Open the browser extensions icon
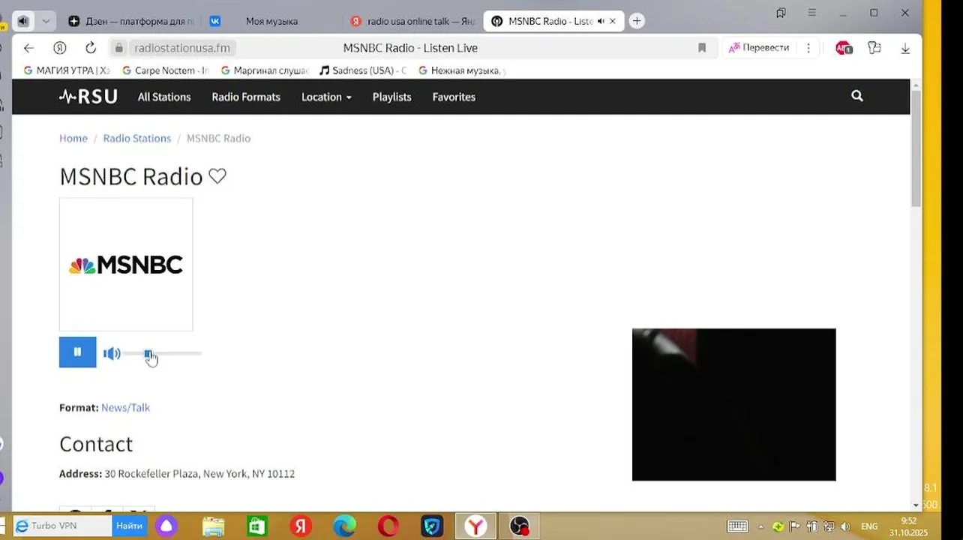Screen dimensions: 963x540 [x=874, y=48]
